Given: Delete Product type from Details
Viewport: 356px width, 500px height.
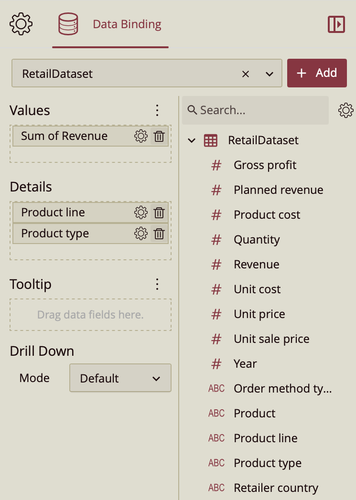Looking at the screenshot, I should [159, 234].
